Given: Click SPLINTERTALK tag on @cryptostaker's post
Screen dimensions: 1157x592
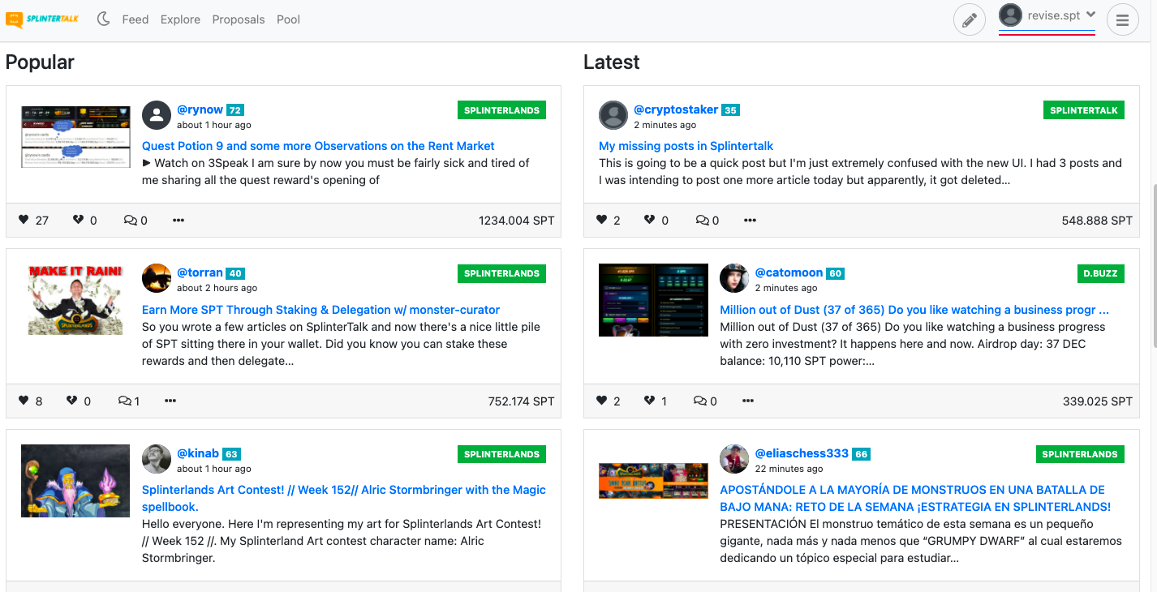Looking at the screenshot, I should (x=1083, y=110).
